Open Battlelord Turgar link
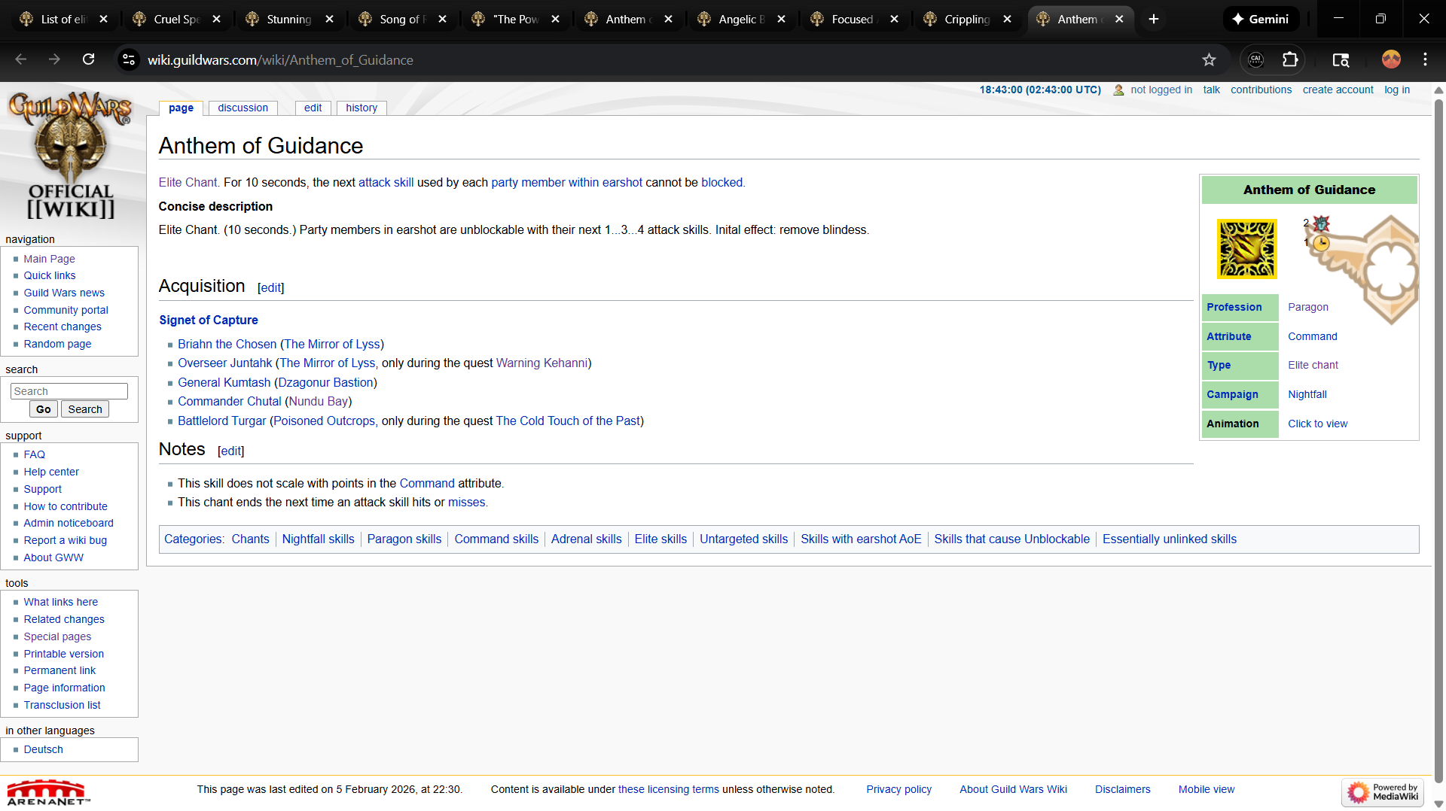The image size is (1446, 811). click(221, 421)
